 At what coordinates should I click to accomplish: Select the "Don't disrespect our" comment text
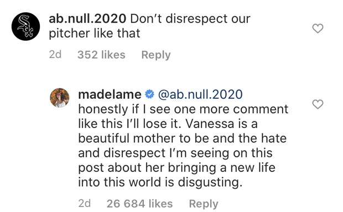click(190, 19)
